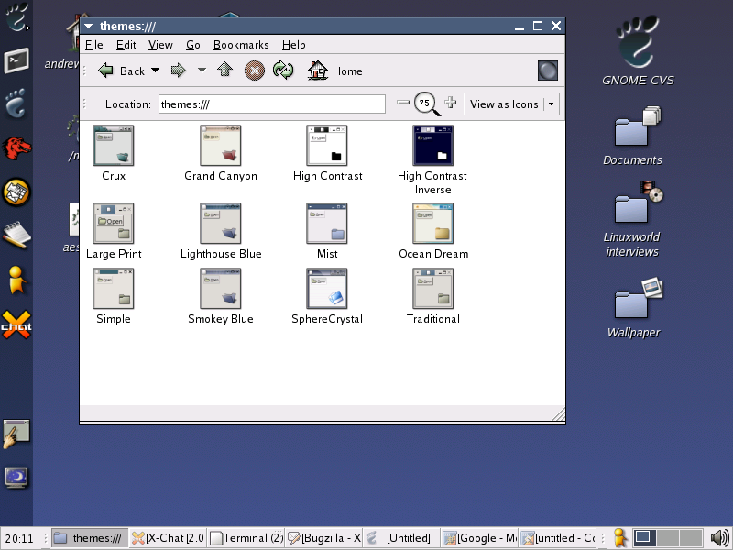
Task: Click the 20:11 clock in the bottom panel
Action: coord(19,538)
